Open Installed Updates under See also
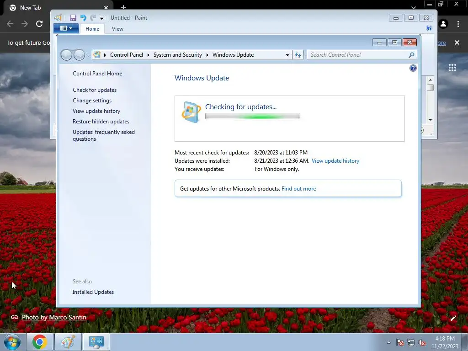The height and width of the screenshot is (351, 468). click(93, 292)
